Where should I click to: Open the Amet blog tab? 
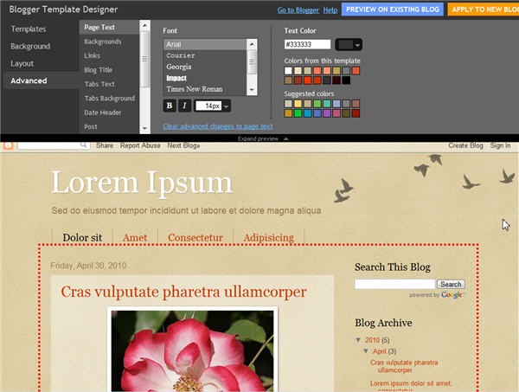tap(135, 237)
